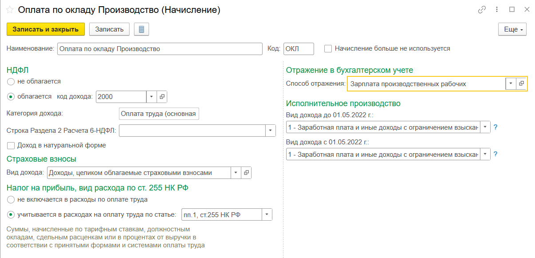Expand insurance contributions 'Вид дохода' dropdown
The image size is (535, 258).
(x=236, y=173)
